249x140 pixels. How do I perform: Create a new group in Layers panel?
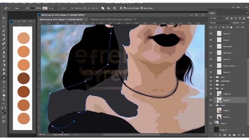234,135
